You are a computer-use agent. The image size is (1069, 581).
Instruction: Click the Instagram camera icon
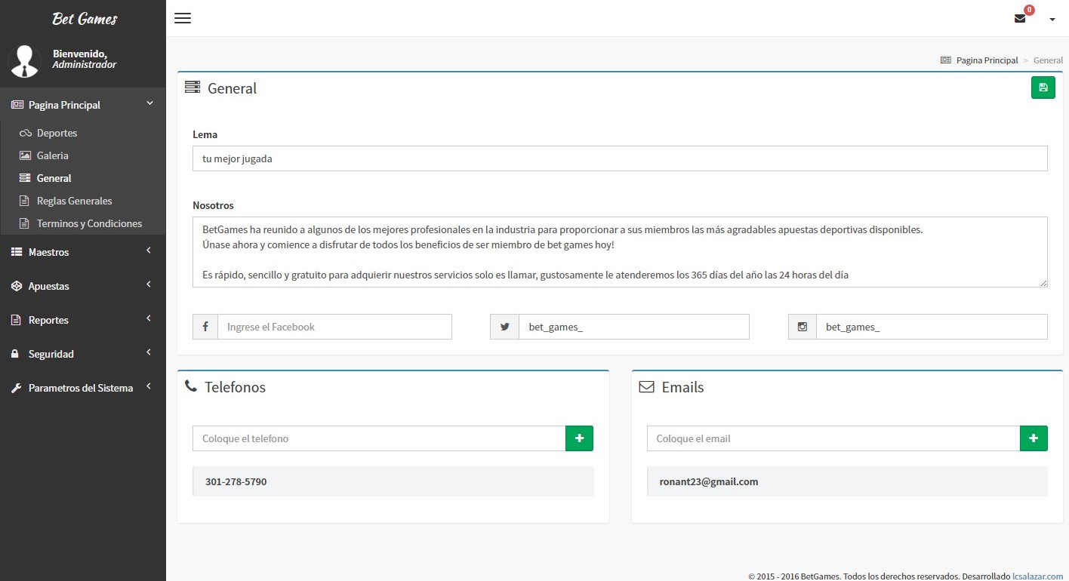point(802,327)
